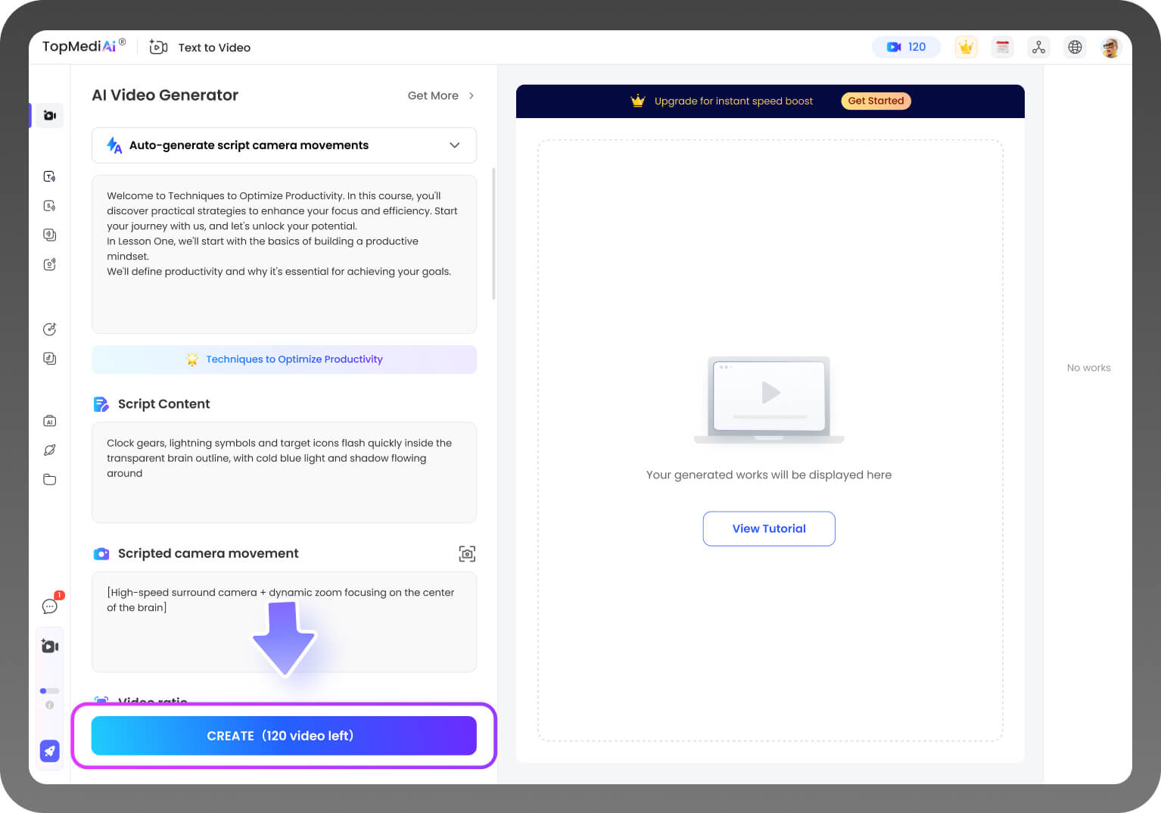Screen dimensions: 1161x813
Task: Click the TopMediAi logo
Action: tap(83, 46)
